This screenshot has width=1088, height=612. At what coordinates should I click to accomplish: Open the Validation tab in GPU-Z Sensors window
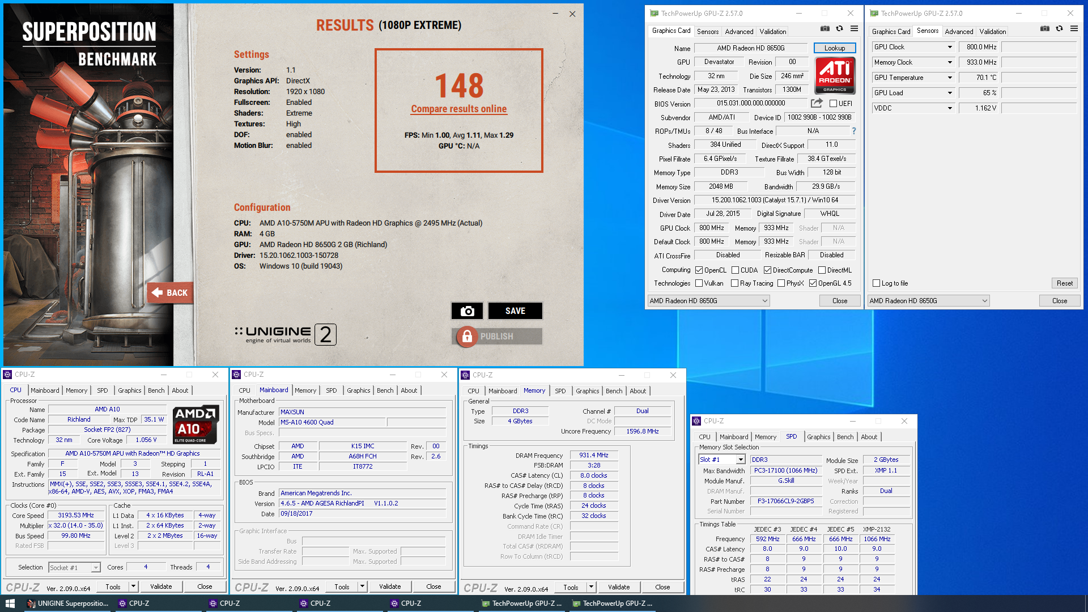click(x=993, y=32)
